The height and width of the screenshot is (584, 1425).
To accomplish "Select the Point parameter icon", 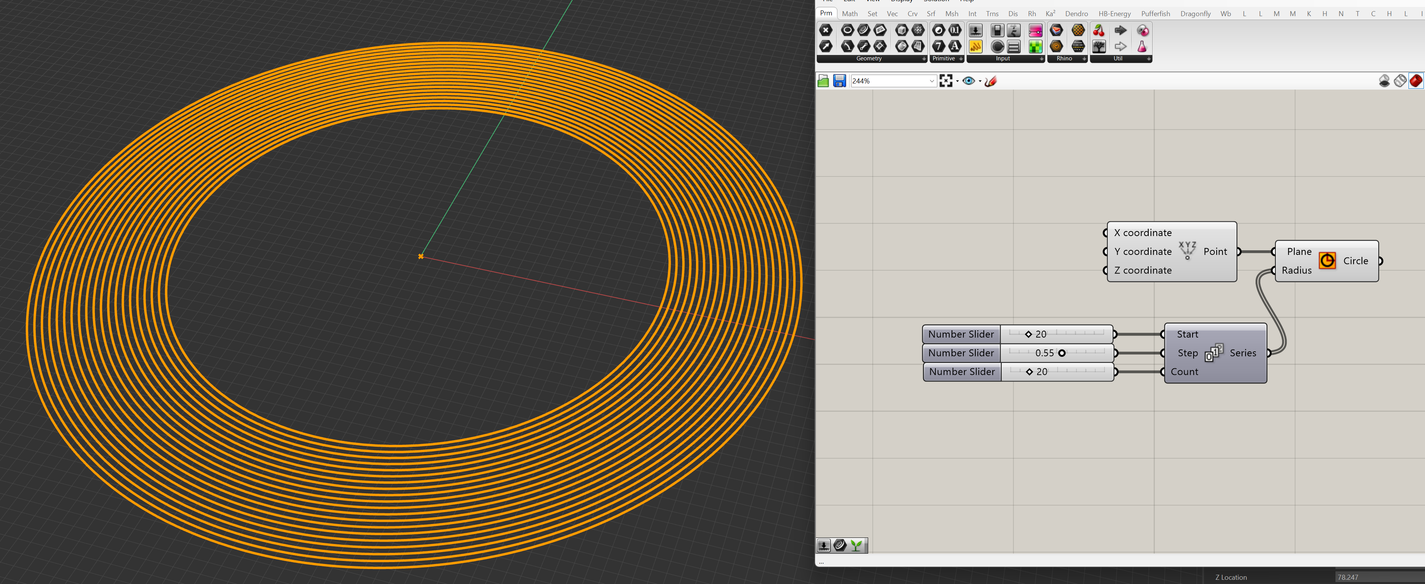I will point(826,30).
